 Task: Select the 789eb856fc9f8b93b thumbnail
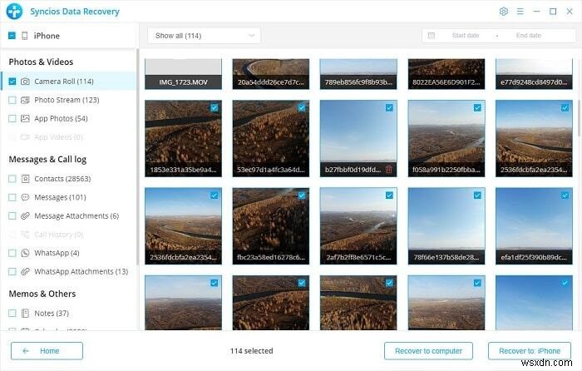(x=358, y=74)
